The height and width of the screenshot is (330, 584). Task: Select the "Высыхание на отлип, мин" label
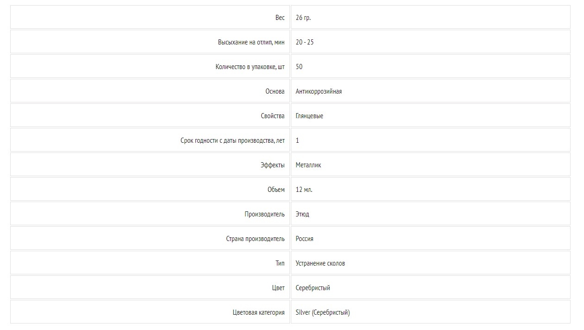[251, 42]
